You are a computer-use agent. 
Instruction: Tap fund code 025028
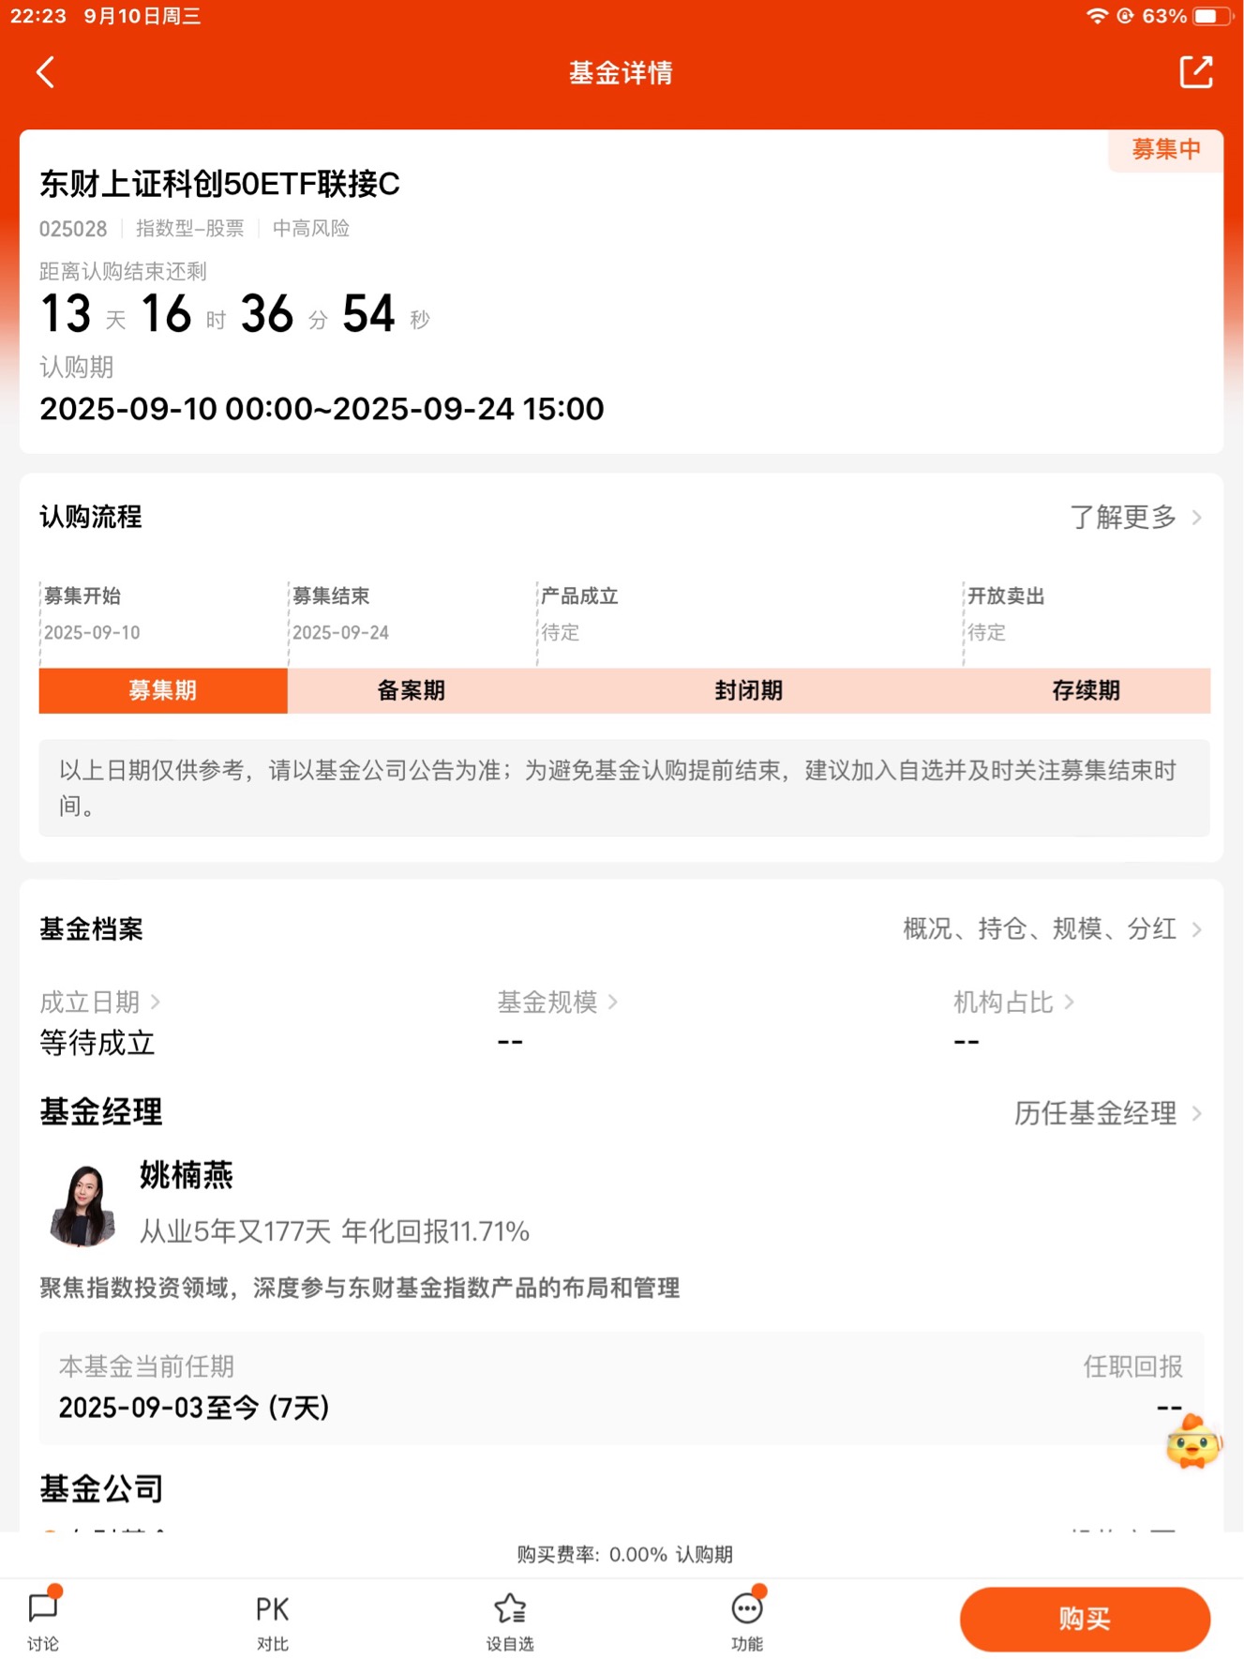click(x=73, y=229)
